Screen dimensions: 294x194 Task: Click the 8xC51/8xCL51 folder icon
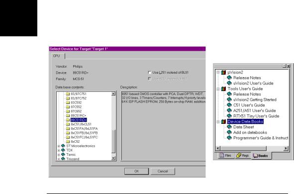click(68, 124)
